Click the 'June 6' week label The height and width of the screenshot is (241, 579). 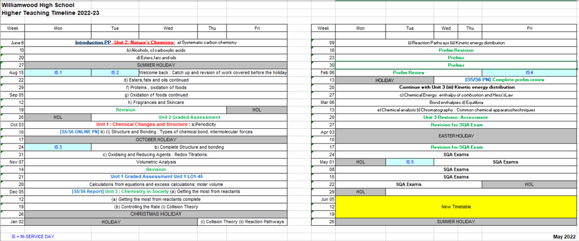click(13, 43)
